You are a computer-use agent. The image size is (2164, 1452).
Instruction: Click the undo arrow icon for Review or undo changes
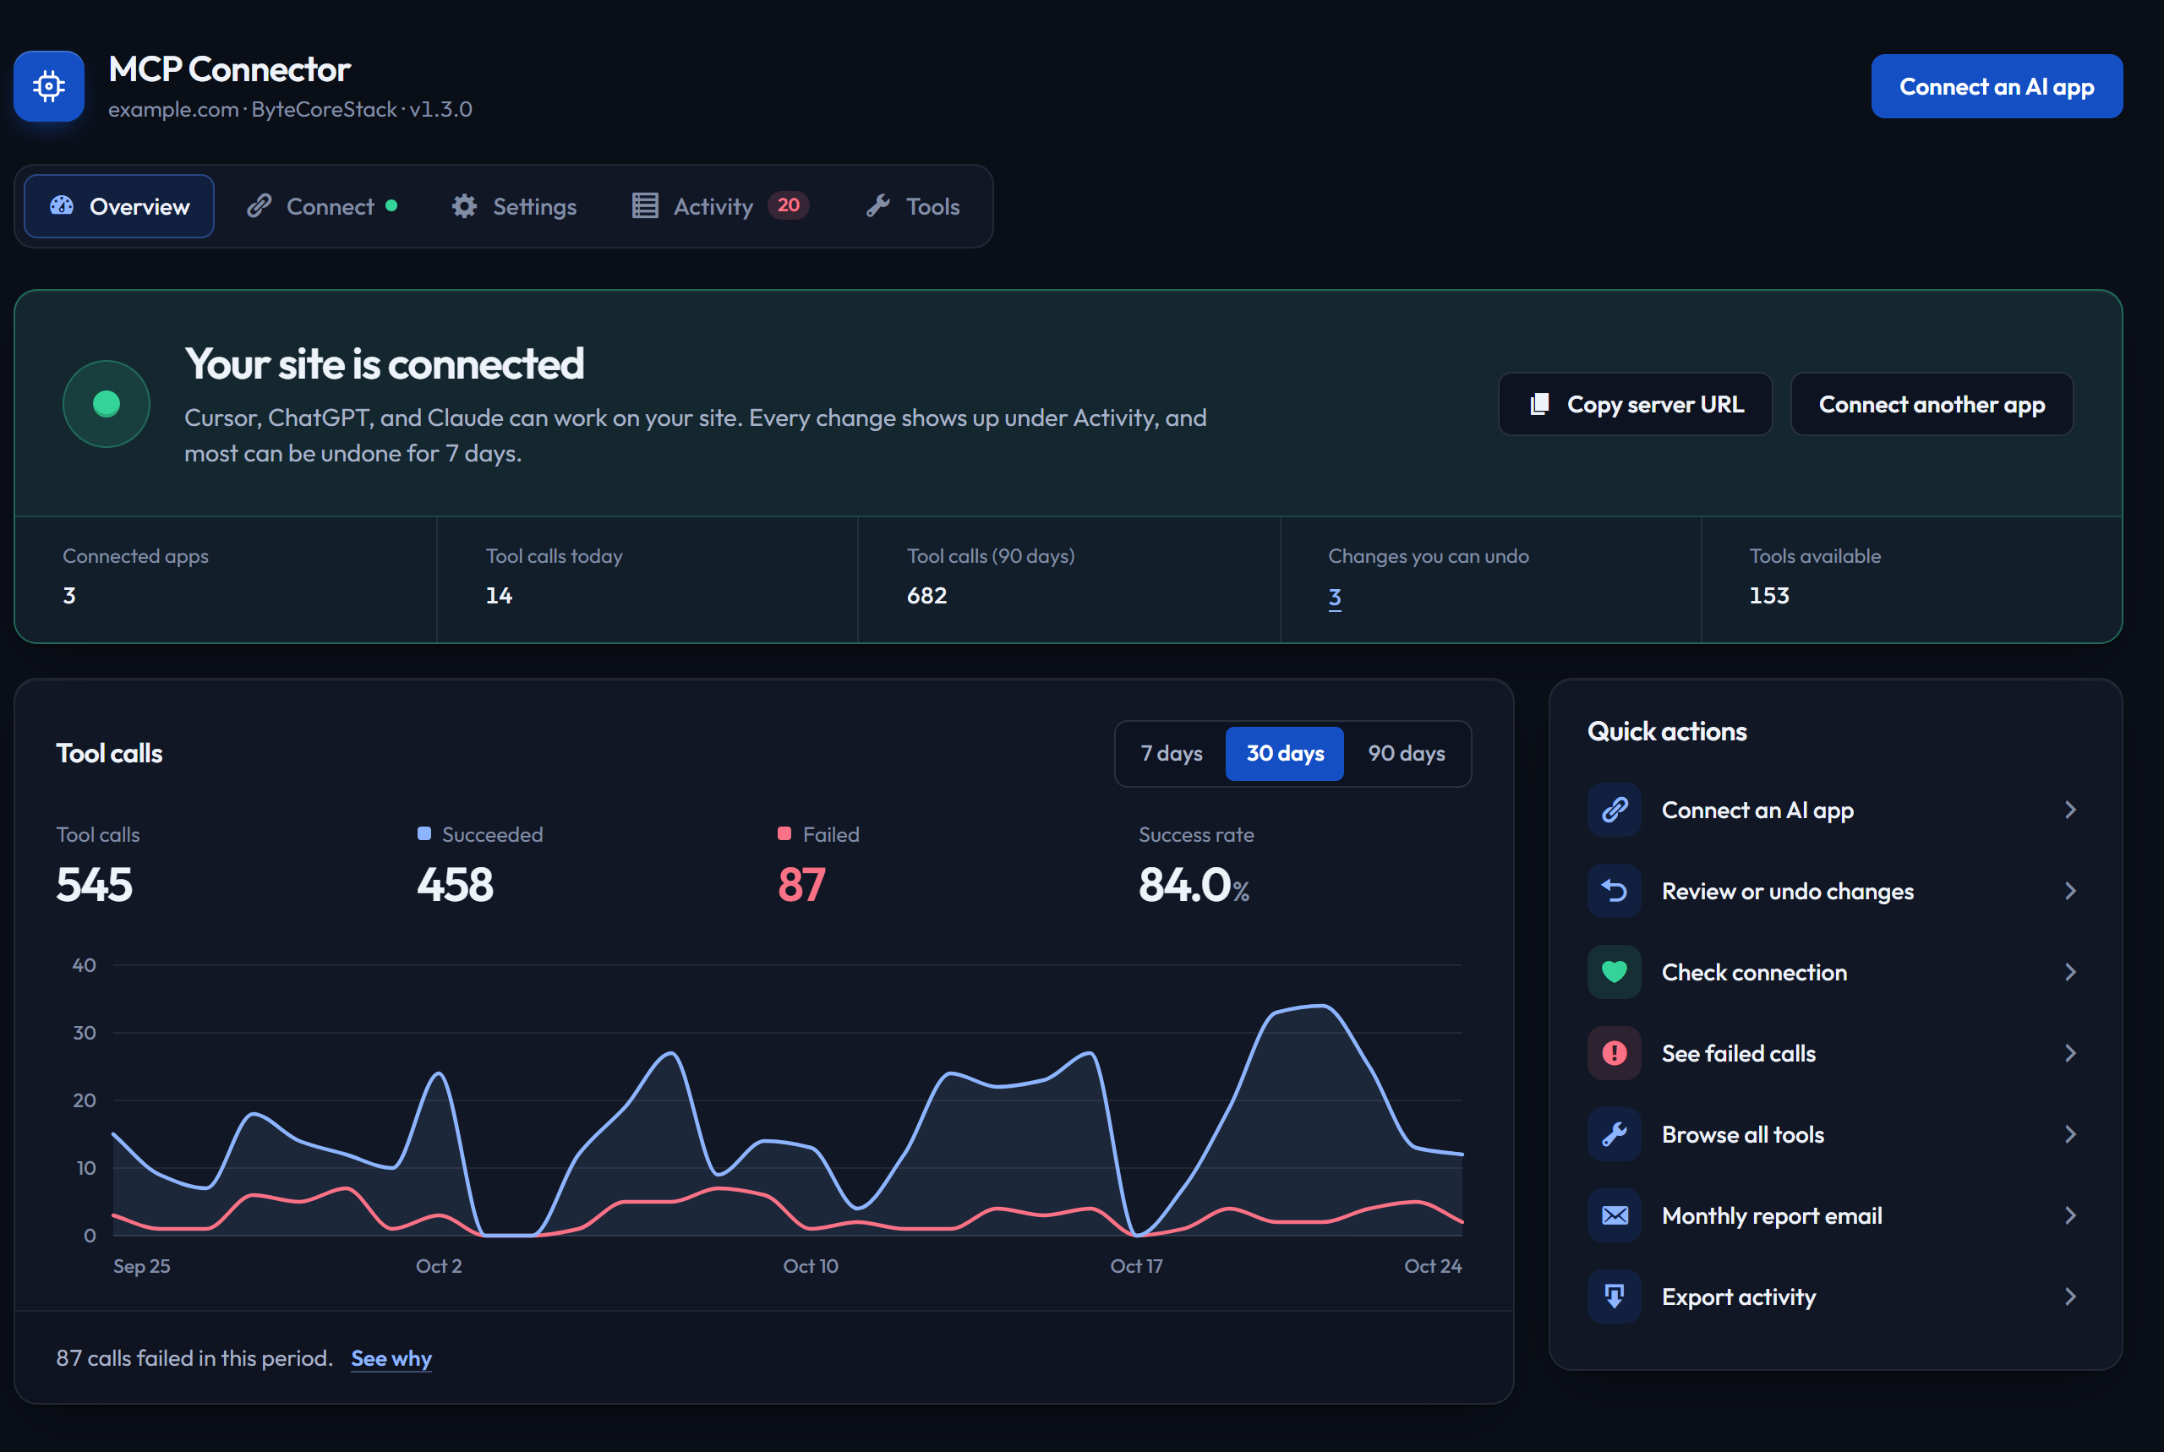tap(1614, 891)
